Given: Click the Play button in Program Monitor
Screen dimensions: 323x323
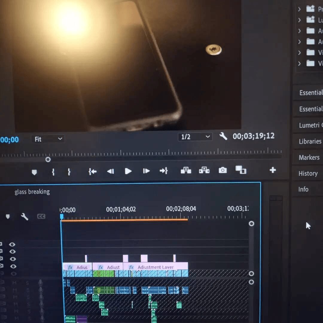Looking at the screenshot, I should tap(128, 171).
